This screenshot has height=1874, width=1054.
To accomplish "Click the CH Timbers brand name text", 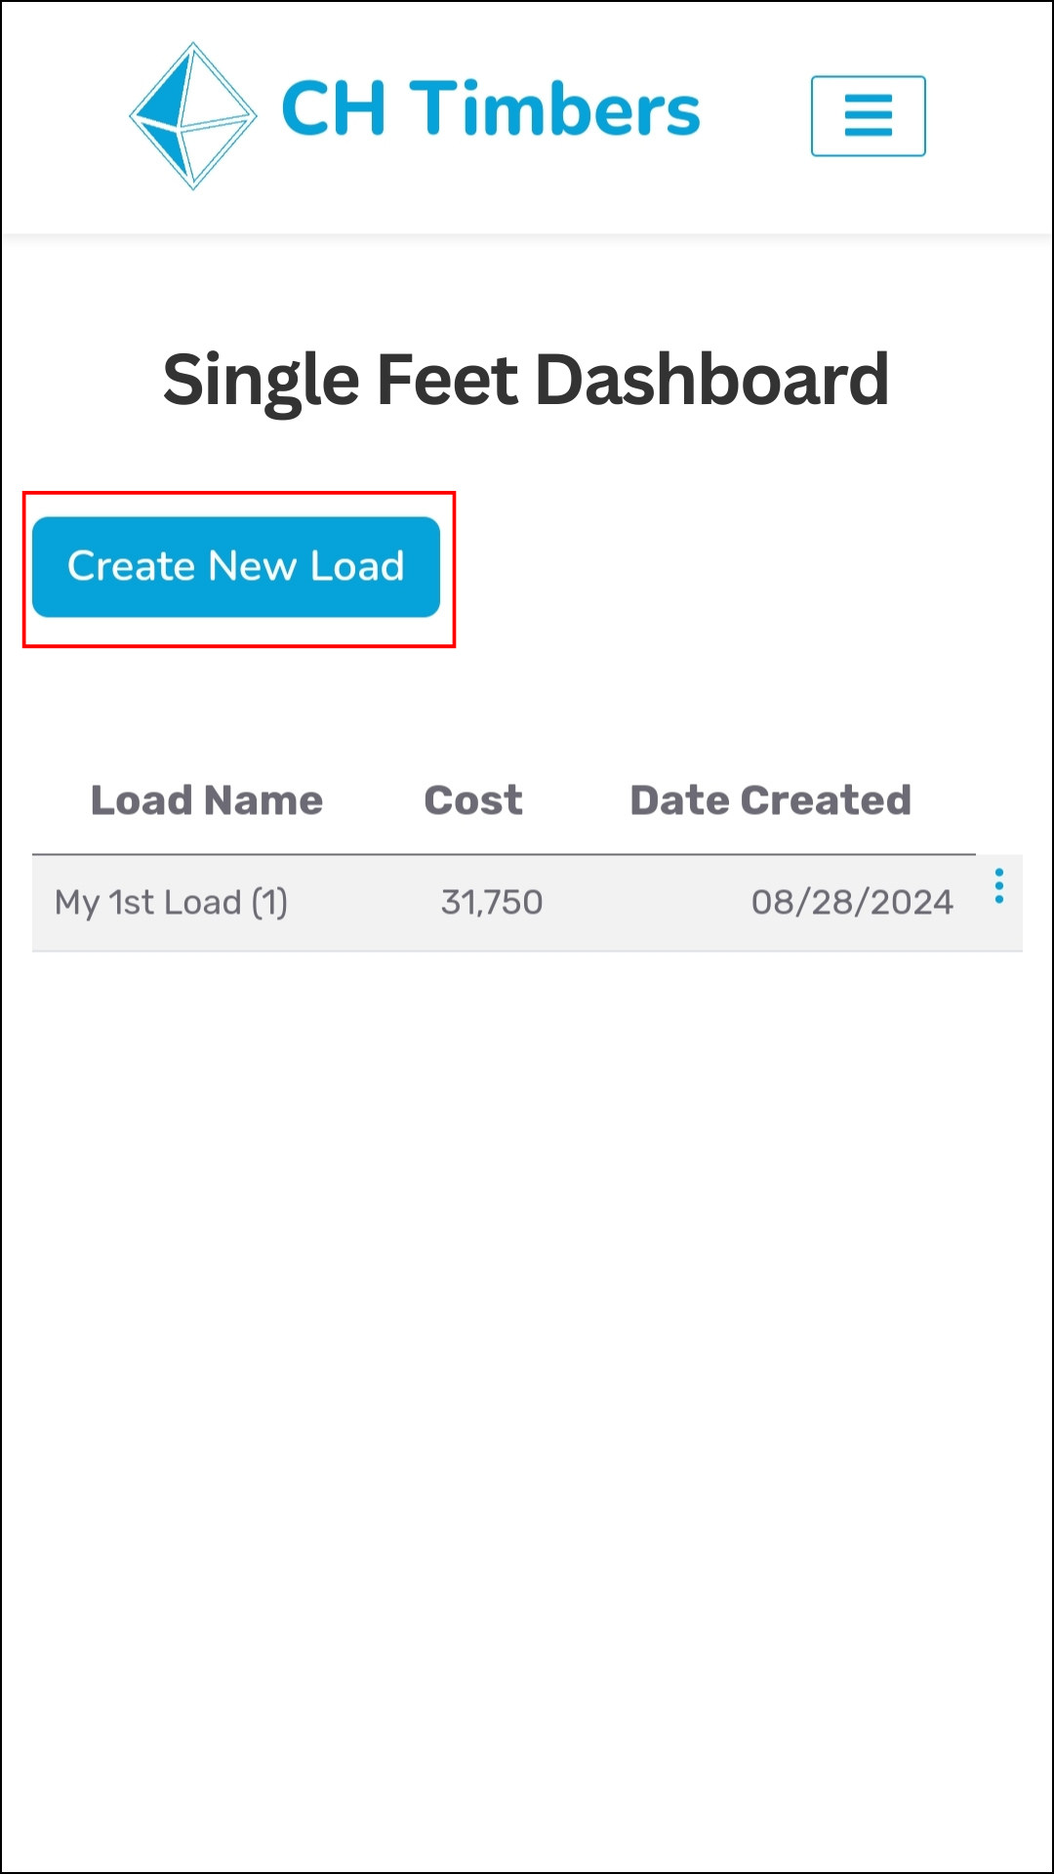I will pyautogui.click(x=491, y=109).
